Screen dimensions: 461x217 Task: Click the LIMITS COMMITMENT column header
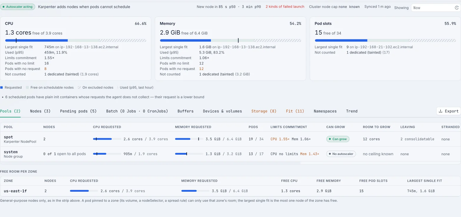289,127
